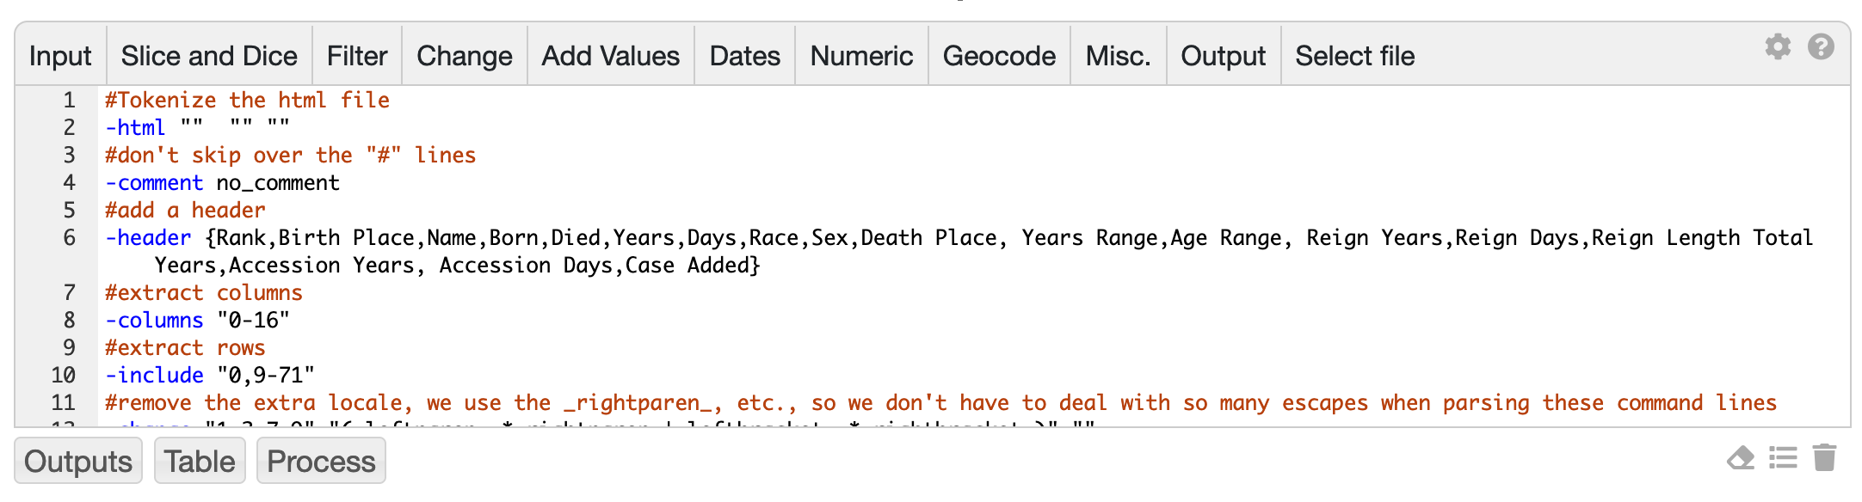Open the Change menu

pos(465,56)
